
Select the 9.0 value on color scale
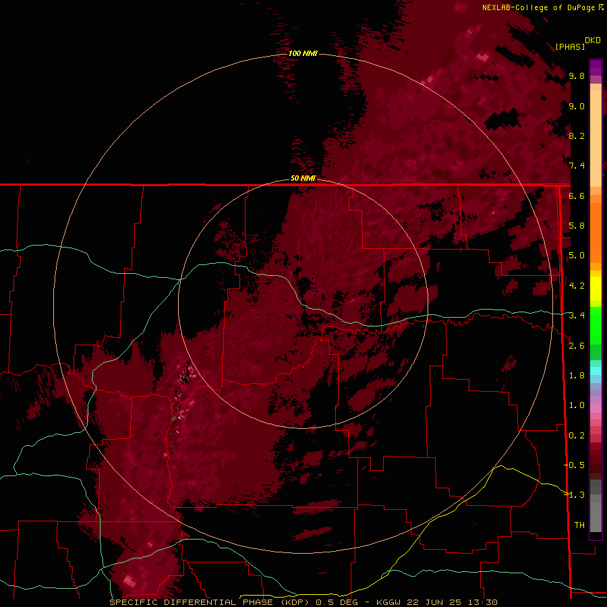tap(577, 106)
